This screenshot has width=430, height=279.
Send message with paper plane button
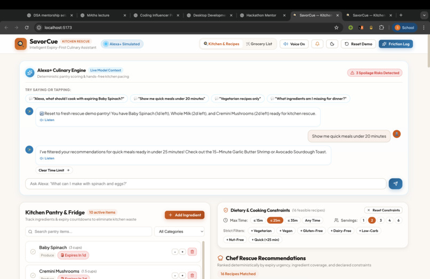(x=395, y=184)
